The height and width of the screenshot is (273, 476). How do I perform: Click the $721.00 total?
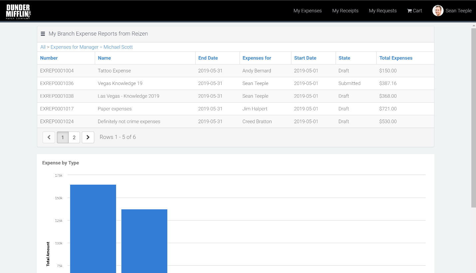(388, 109)
